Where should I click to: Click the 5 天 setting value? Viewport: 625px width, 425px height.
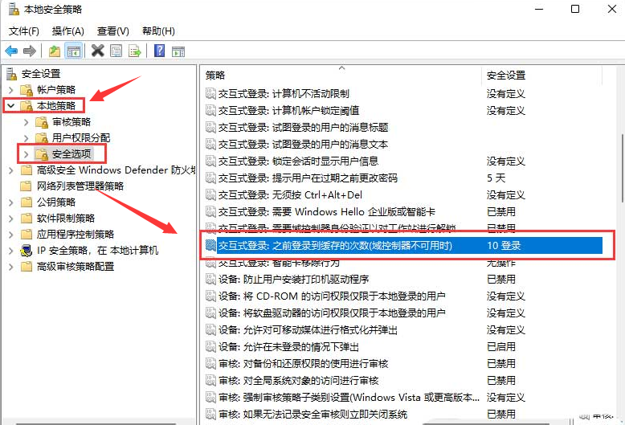coord(496,178)
